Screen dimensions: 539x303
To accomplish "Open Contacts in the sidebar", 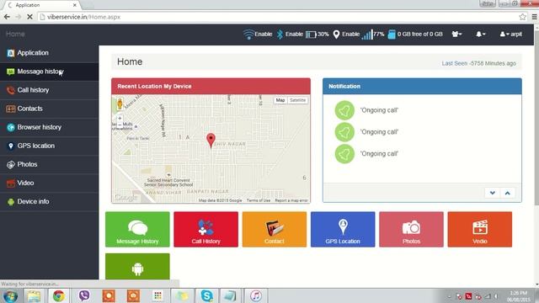I will tap(49, 109).
